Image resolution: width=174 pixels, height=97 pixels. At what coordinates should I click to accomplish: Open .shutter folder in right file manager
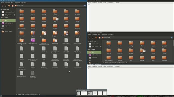pos(142,58)
